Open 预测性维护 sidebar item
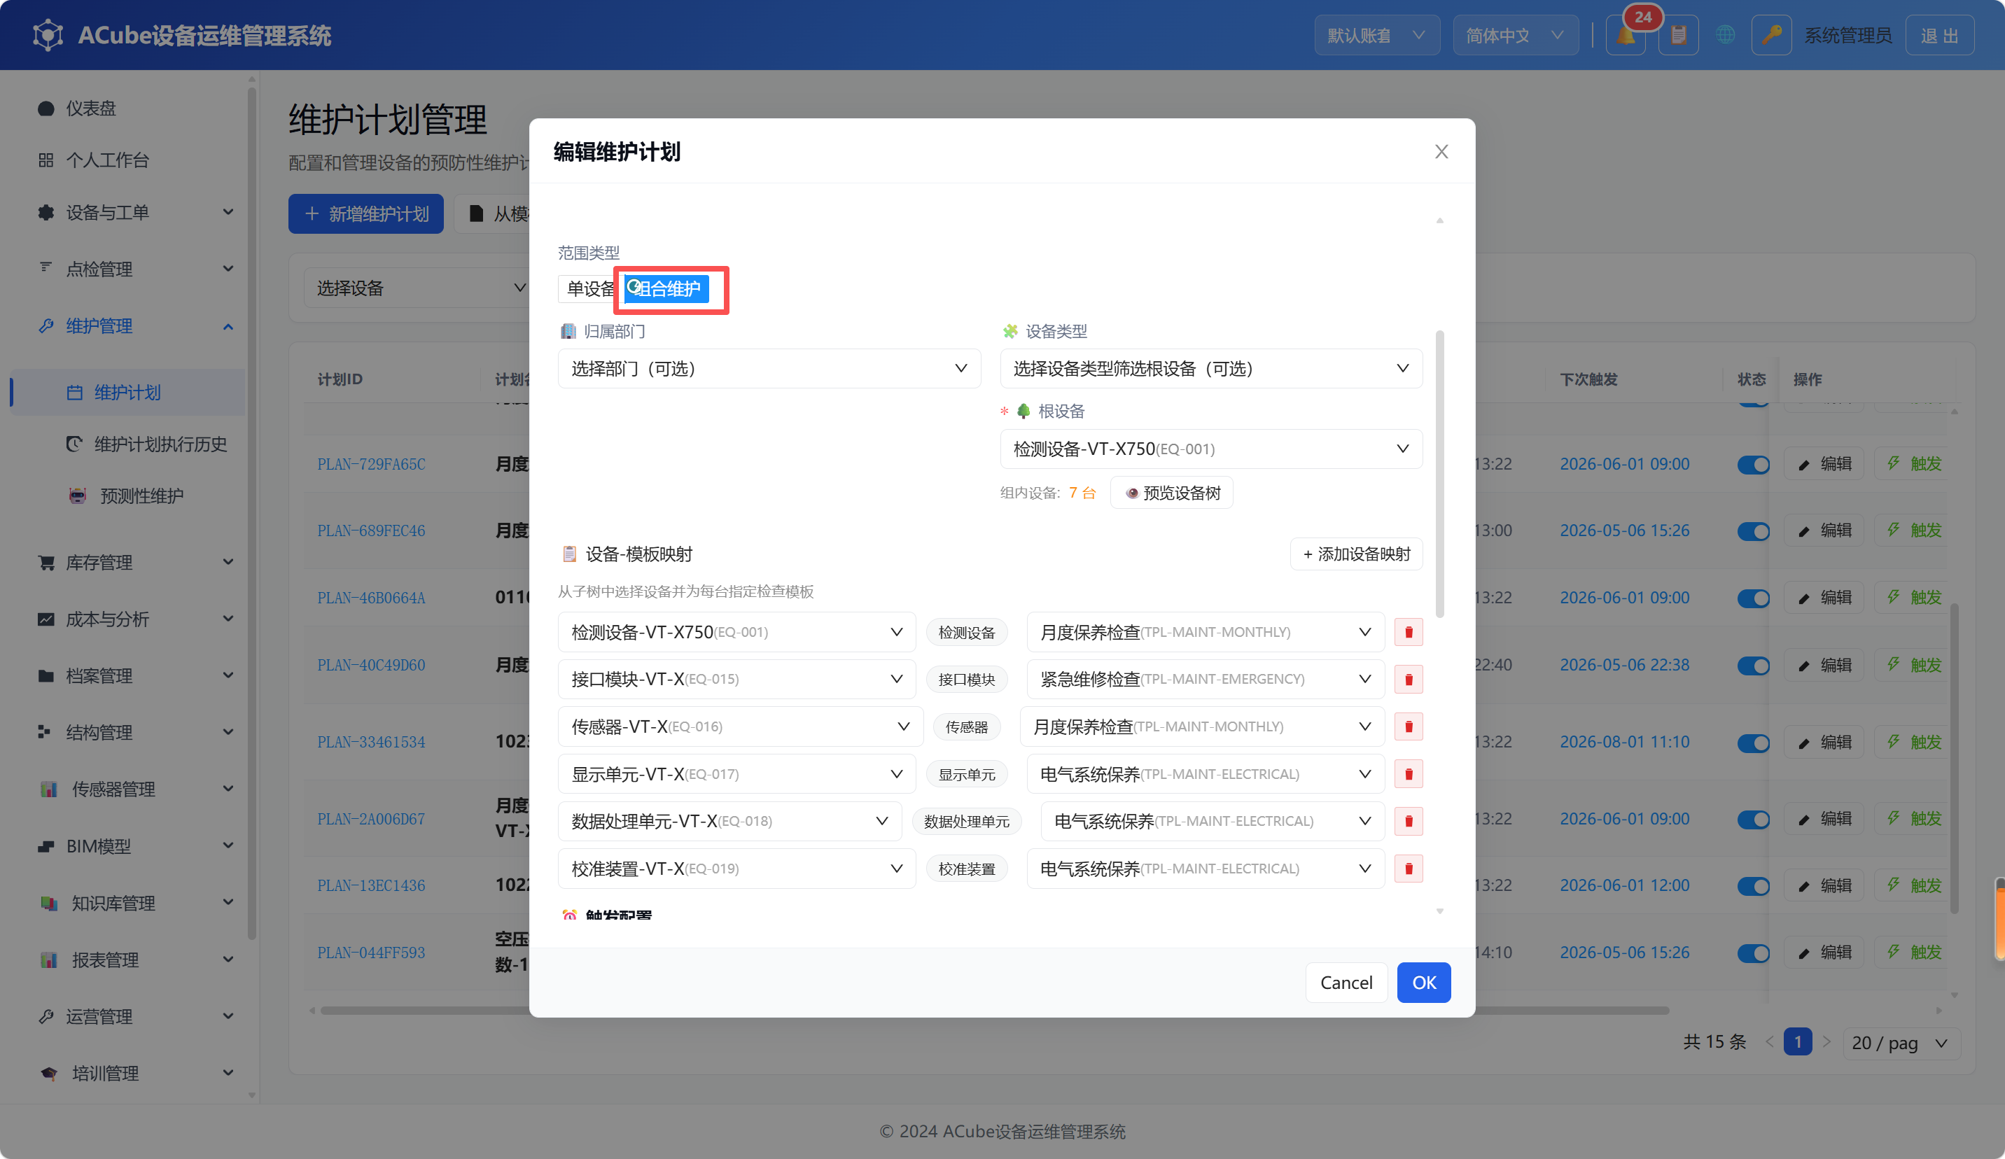Screen dimensions: 2005x1159 (127, 496)
